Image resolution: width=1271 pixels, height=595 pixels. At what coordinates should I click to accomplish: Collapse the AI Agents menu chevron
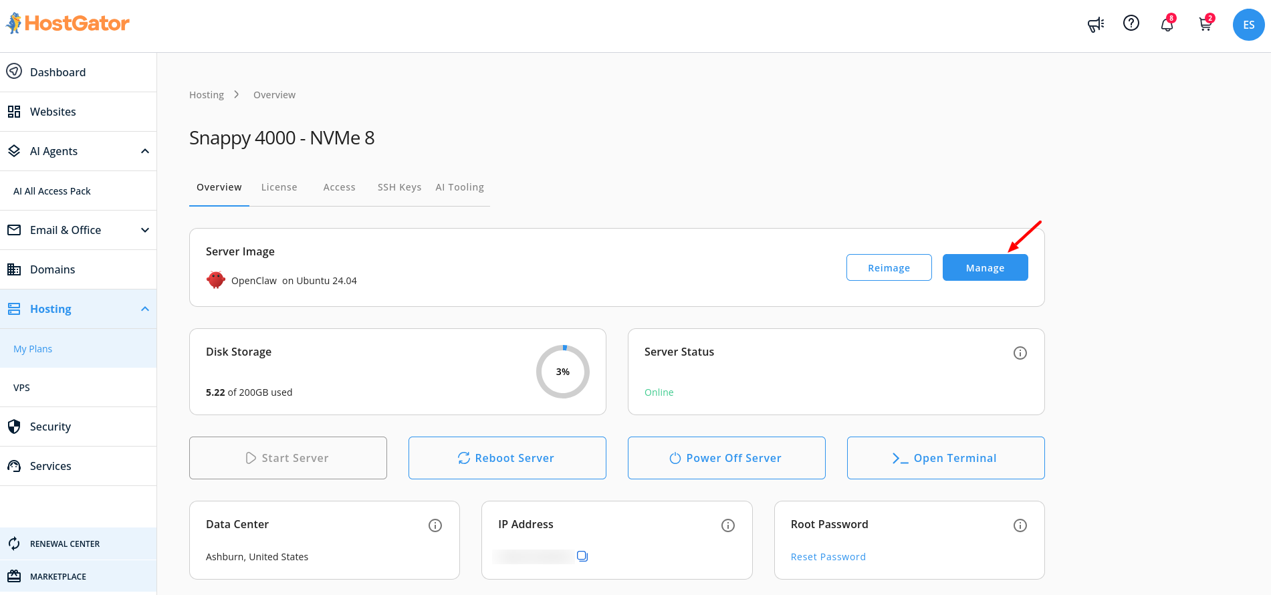[x=145, y=151]
